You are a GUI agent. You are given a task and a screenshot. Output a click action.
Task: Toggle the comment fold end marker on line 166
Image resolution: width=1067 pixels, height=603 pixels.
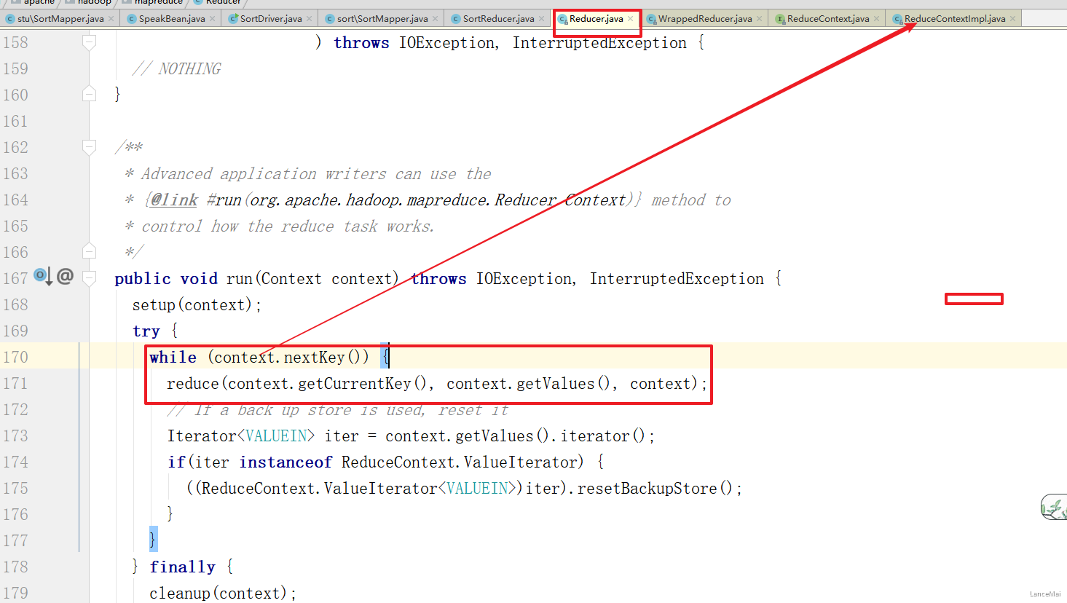[89, 252]
